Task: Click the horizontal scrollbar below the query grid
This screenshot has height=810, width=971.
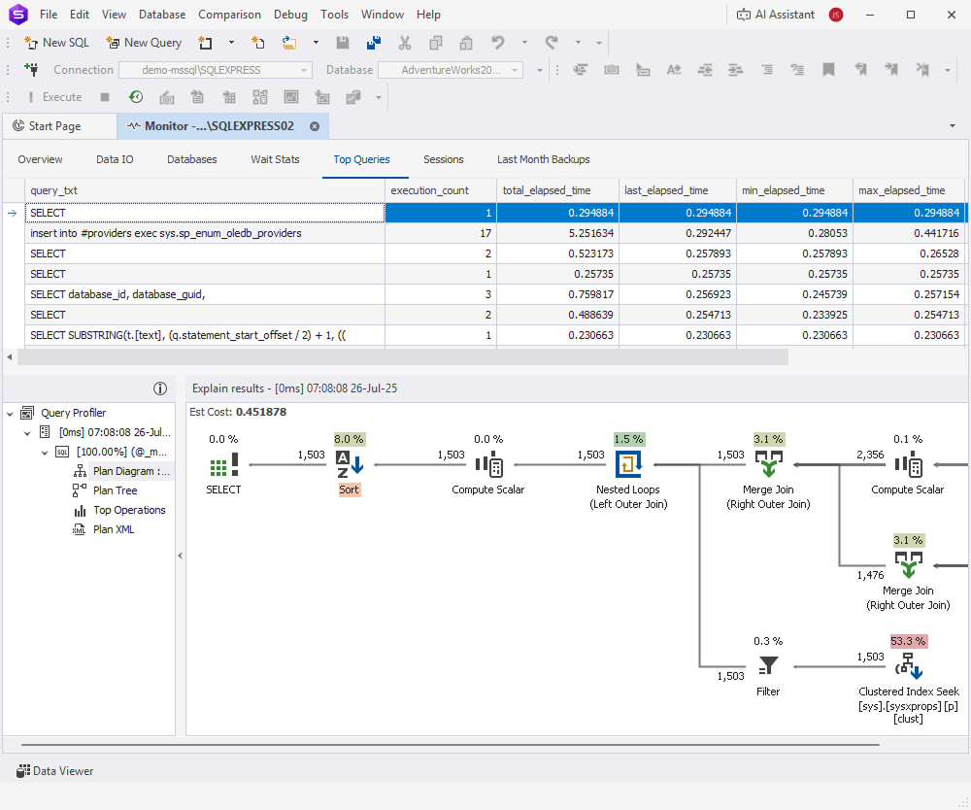Action: point(388,358)
